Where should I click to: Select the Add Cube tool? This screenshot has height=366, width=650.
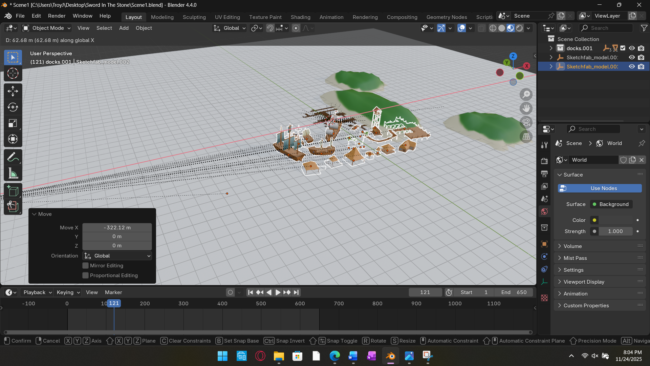(x=13, y=191)
